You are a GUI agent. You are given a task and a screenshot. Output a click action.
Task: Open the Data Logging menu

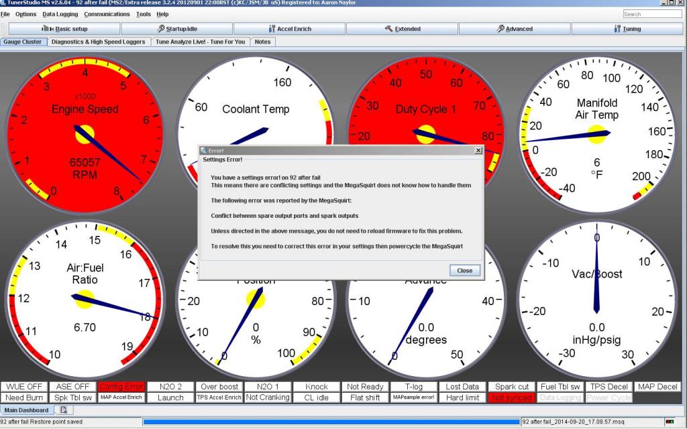(60, 14)
